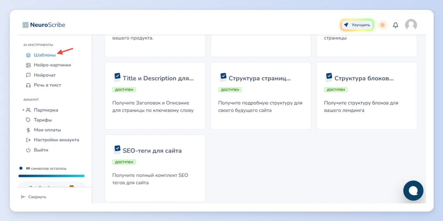Click the checklist icon on Структура страниц card

[x=223, y=77]
